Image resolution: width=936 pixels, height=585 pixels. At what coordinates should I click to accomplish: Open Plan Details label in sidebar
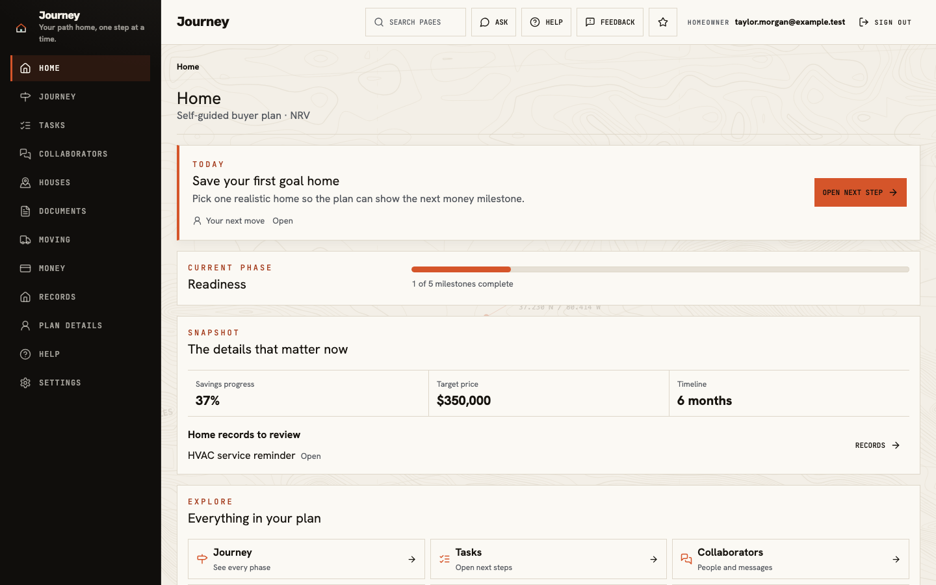click(70, 326)
